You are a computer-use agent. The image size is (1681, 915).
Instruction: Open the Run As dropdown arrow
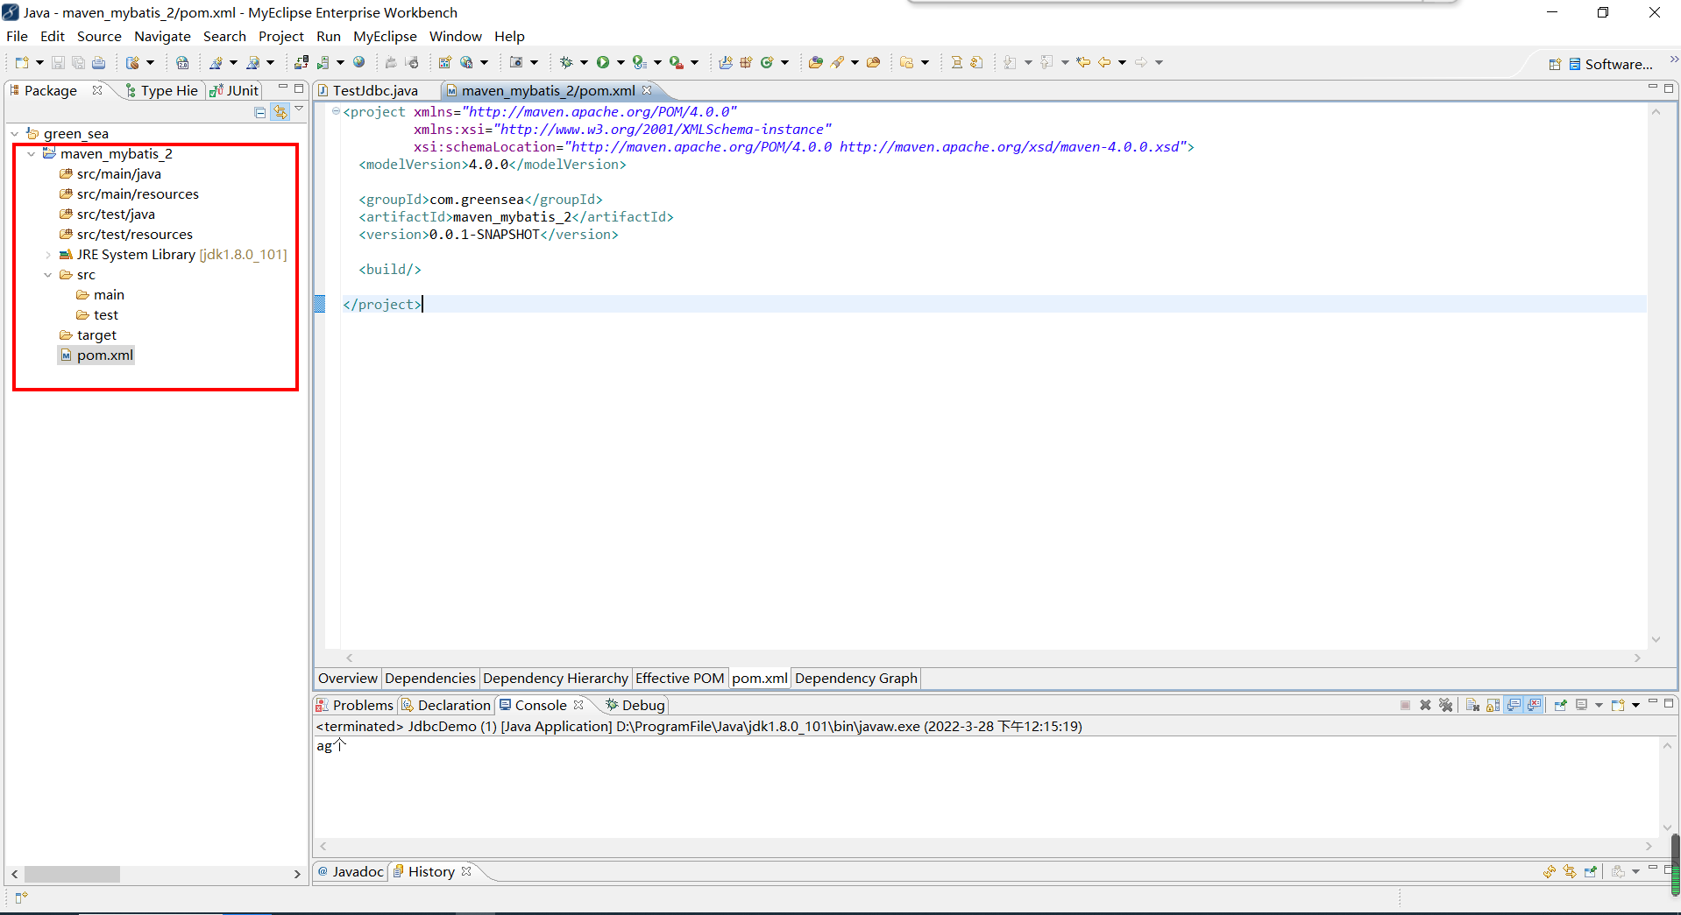click(x=621, y=62)
